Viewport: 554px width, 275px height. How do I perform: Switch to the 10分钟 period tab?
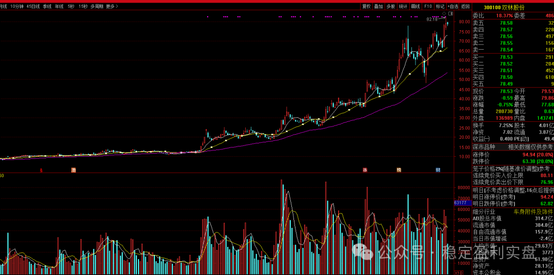(x=17, y=7)
